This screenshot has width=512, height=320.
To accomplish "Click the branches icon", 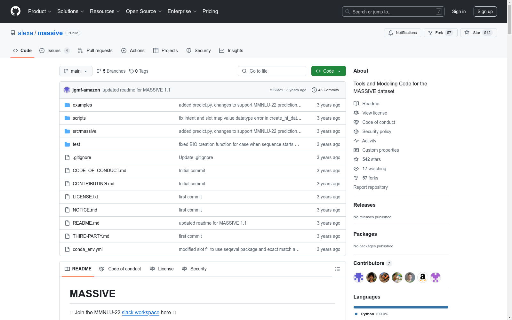I will 99,71.
